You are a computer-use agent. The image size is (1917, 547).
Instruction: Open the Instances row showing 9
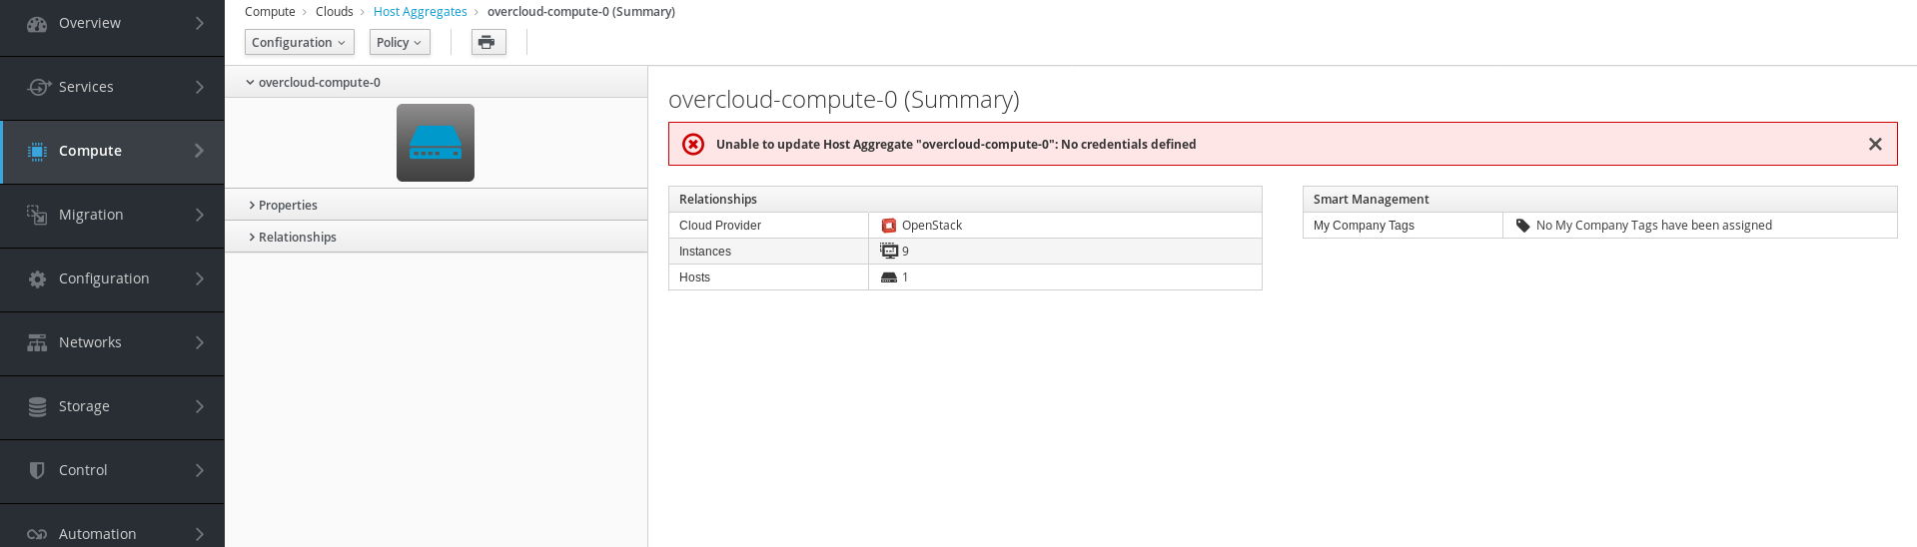pos(965,252)
